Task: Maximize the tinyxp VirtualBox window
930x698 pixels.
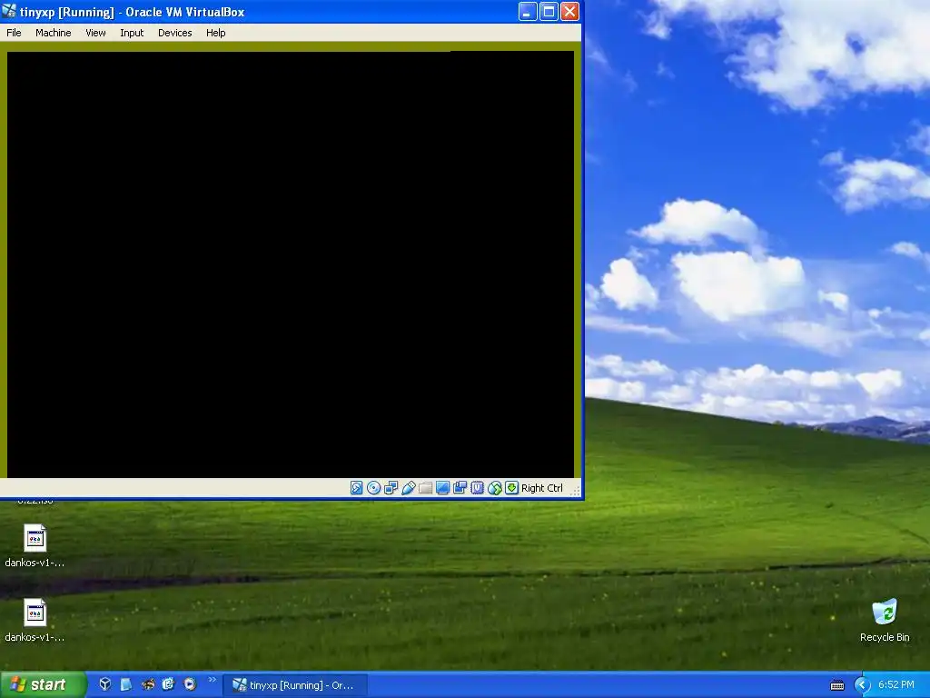Action: (x=549, y=11)
